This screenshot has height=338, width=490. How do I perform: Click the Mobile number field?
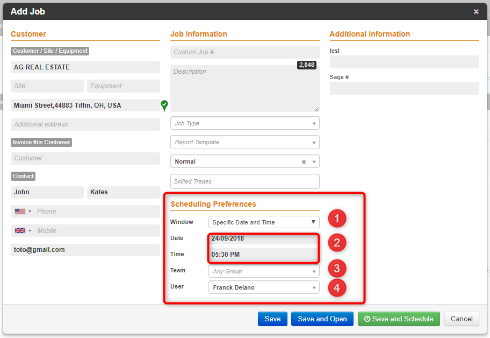click(x=97, y=231)
